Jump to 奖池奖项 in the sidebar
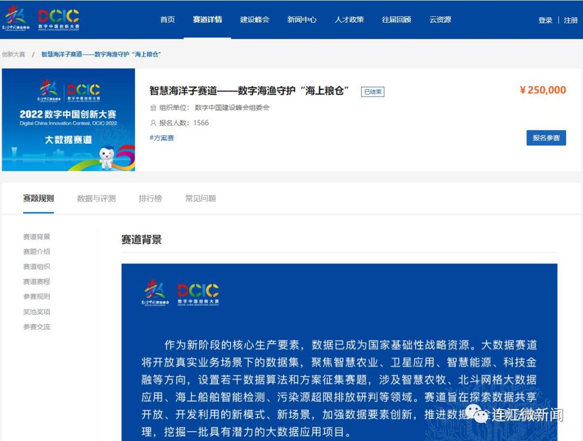Viewport: 583px width, 441px height. click(37, 312)
